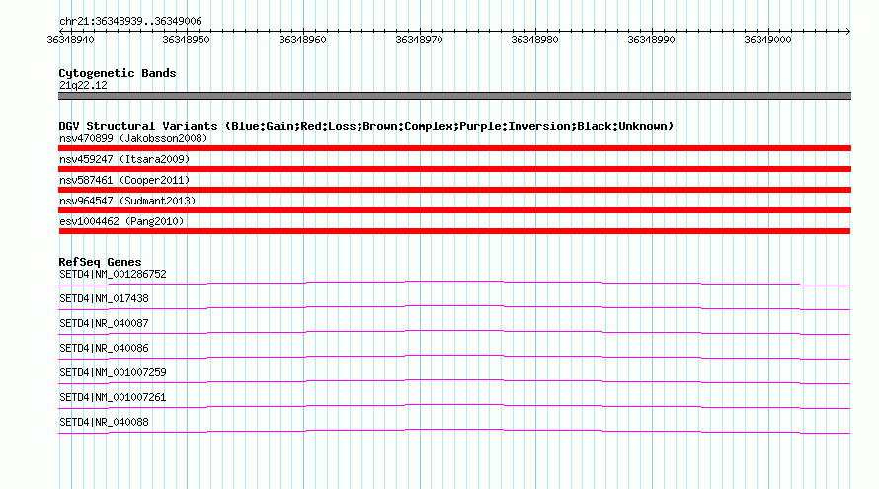
Task: Click the magenta line for SETD4|NR_040087
Action: click(x=454, y=332)
